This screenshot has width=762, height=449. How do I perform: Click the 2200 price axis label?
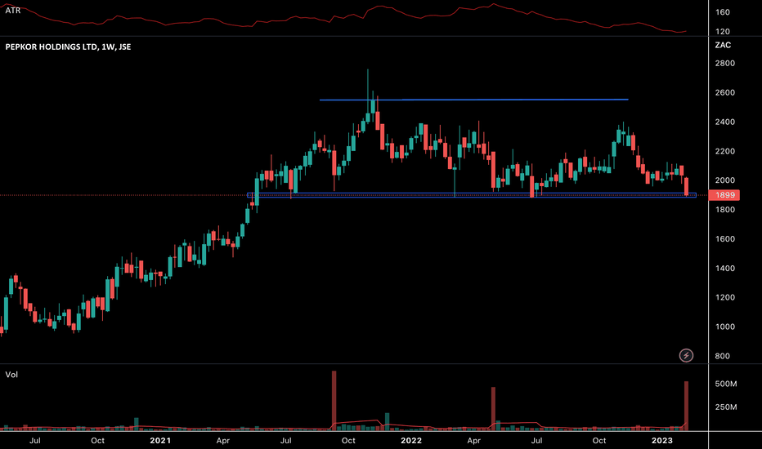[724, 152]
